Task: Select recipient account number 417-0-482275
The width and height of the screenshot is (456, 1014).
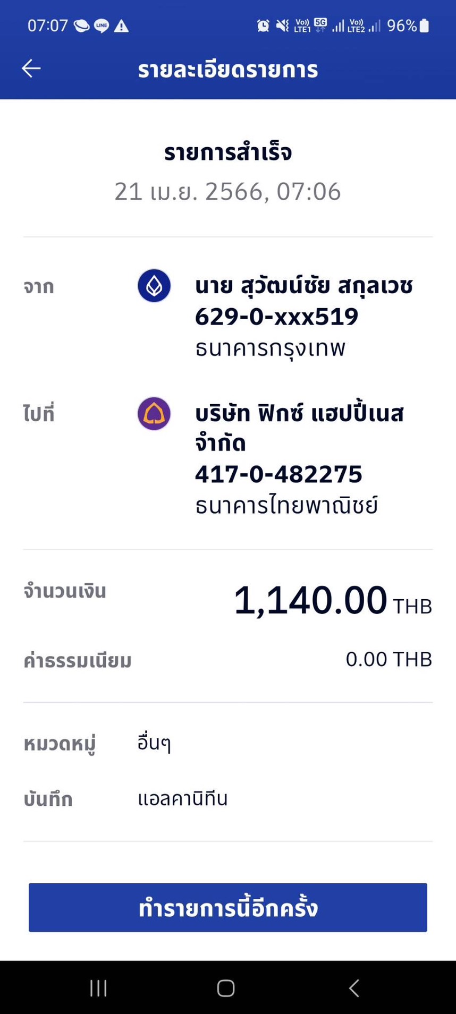Action: click(278, 474)
